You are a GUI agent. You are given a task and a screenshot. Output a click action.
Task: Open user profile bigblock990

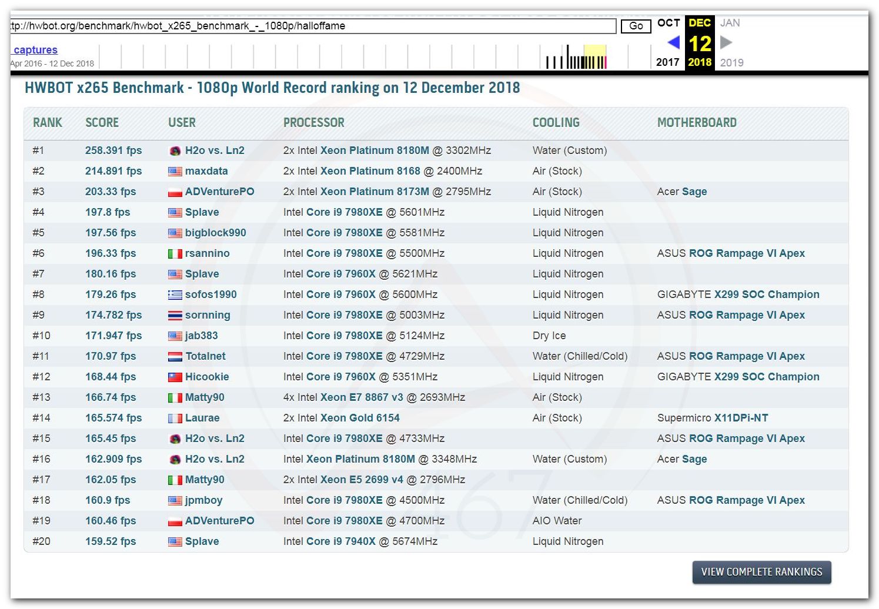216,233
